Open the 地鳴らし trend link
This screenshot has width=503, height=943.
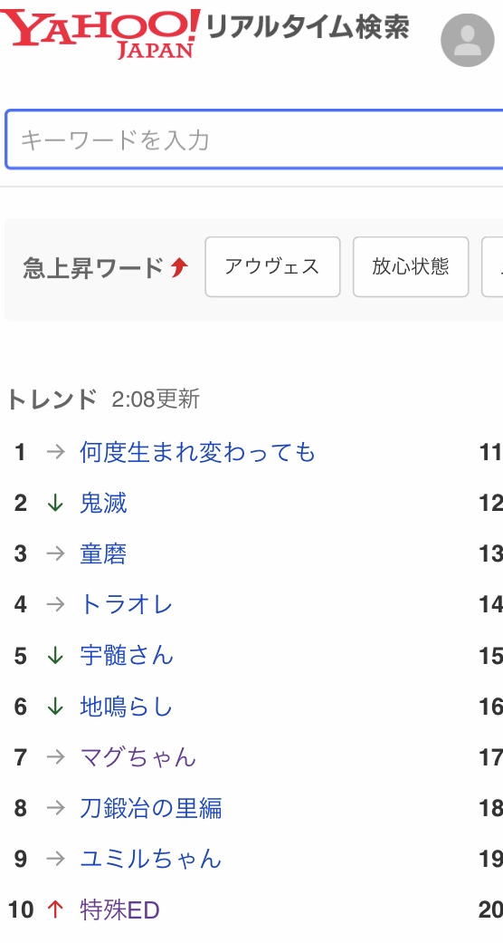pyautogui.click(x=126, y=707)
